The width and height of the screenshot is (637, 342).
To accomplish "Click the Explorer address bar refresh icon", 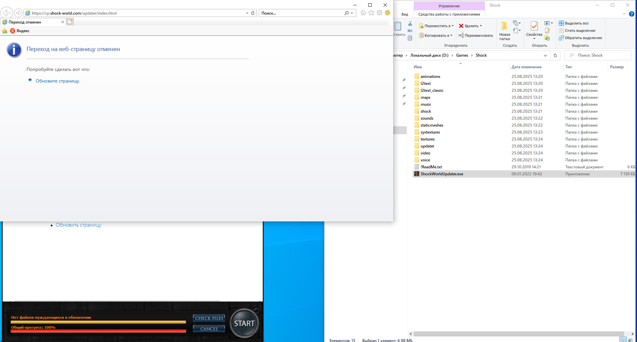I will point(555,55).
